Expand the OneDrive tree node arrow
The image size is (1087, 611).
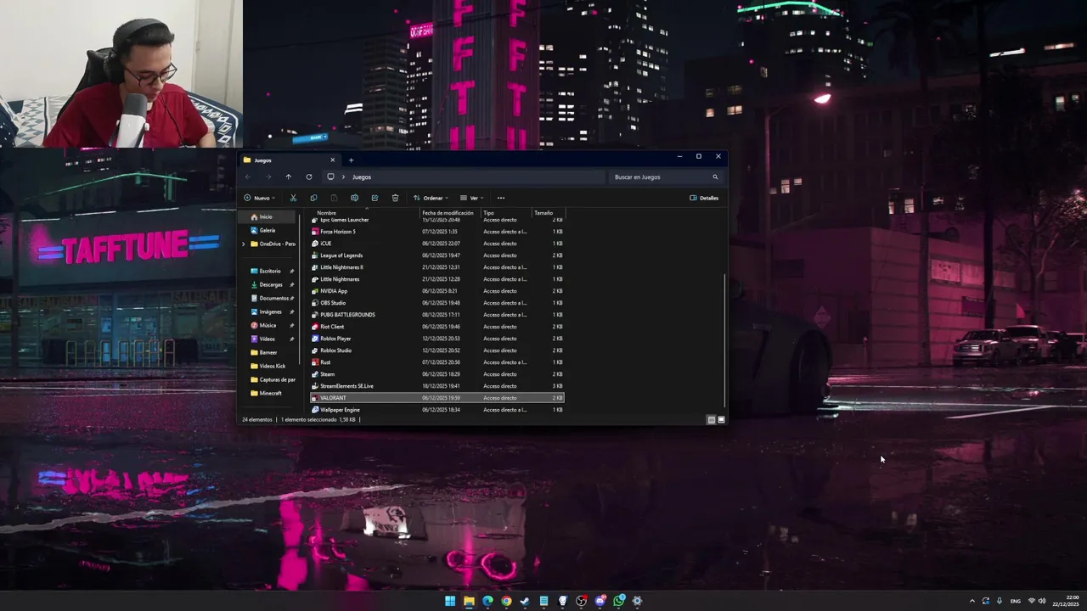(244, 244)
